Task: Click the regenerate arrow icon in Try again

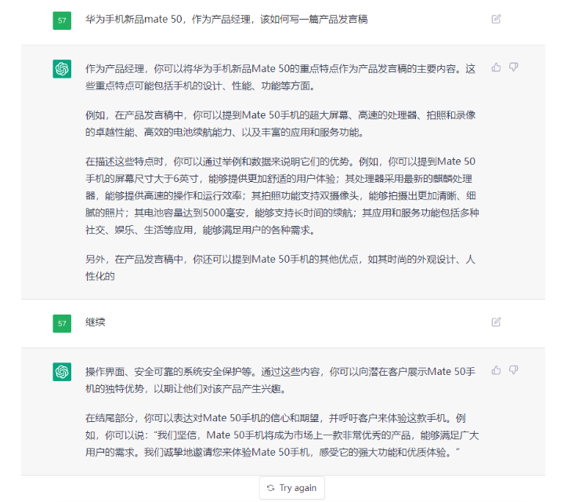Action: coord(271,488)
